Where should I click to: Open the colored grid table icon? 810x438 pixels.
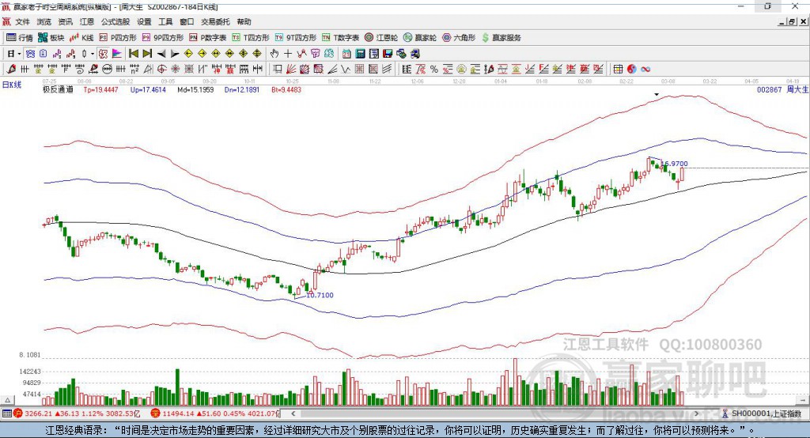click(x=618, y=70)
